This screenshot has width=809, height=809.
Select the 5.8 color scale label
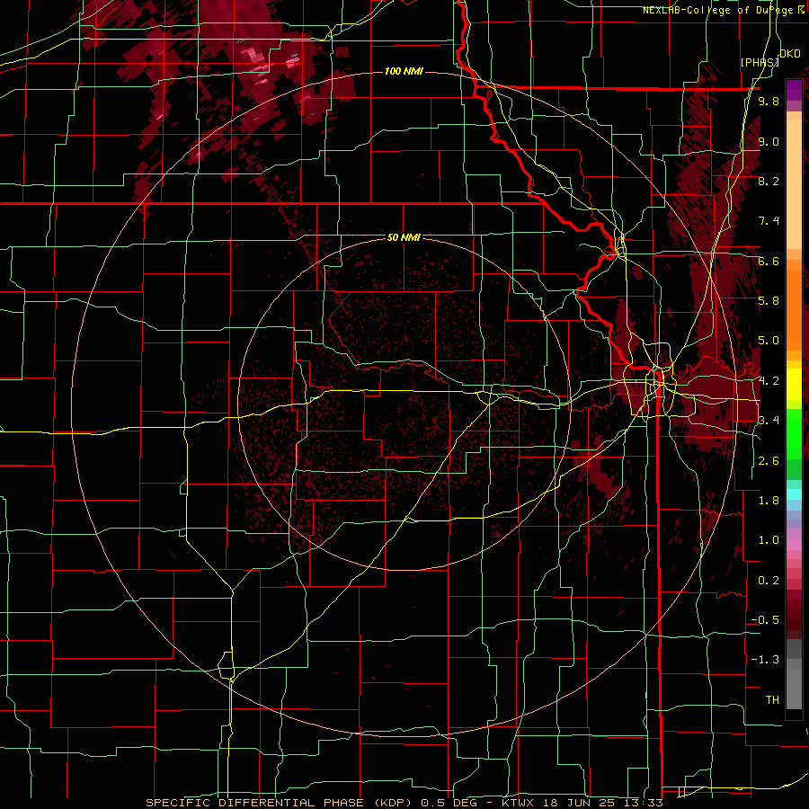pyautogui.click(x=769, y=301)
